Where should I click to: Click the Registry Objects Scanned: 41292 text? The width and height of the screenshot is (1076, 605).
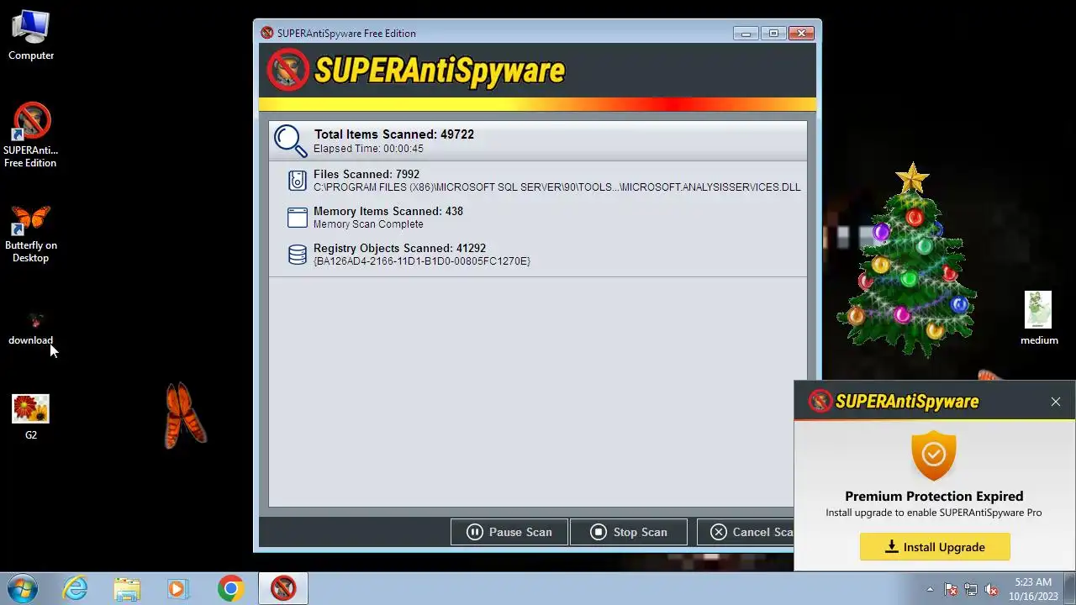click(399, 248)
